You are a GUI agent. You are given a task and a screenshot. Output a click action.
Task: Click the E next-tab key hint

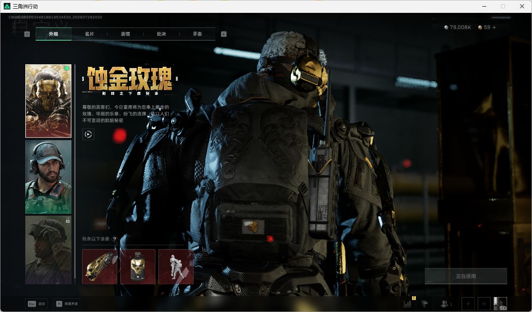click(x=224, y=34)
